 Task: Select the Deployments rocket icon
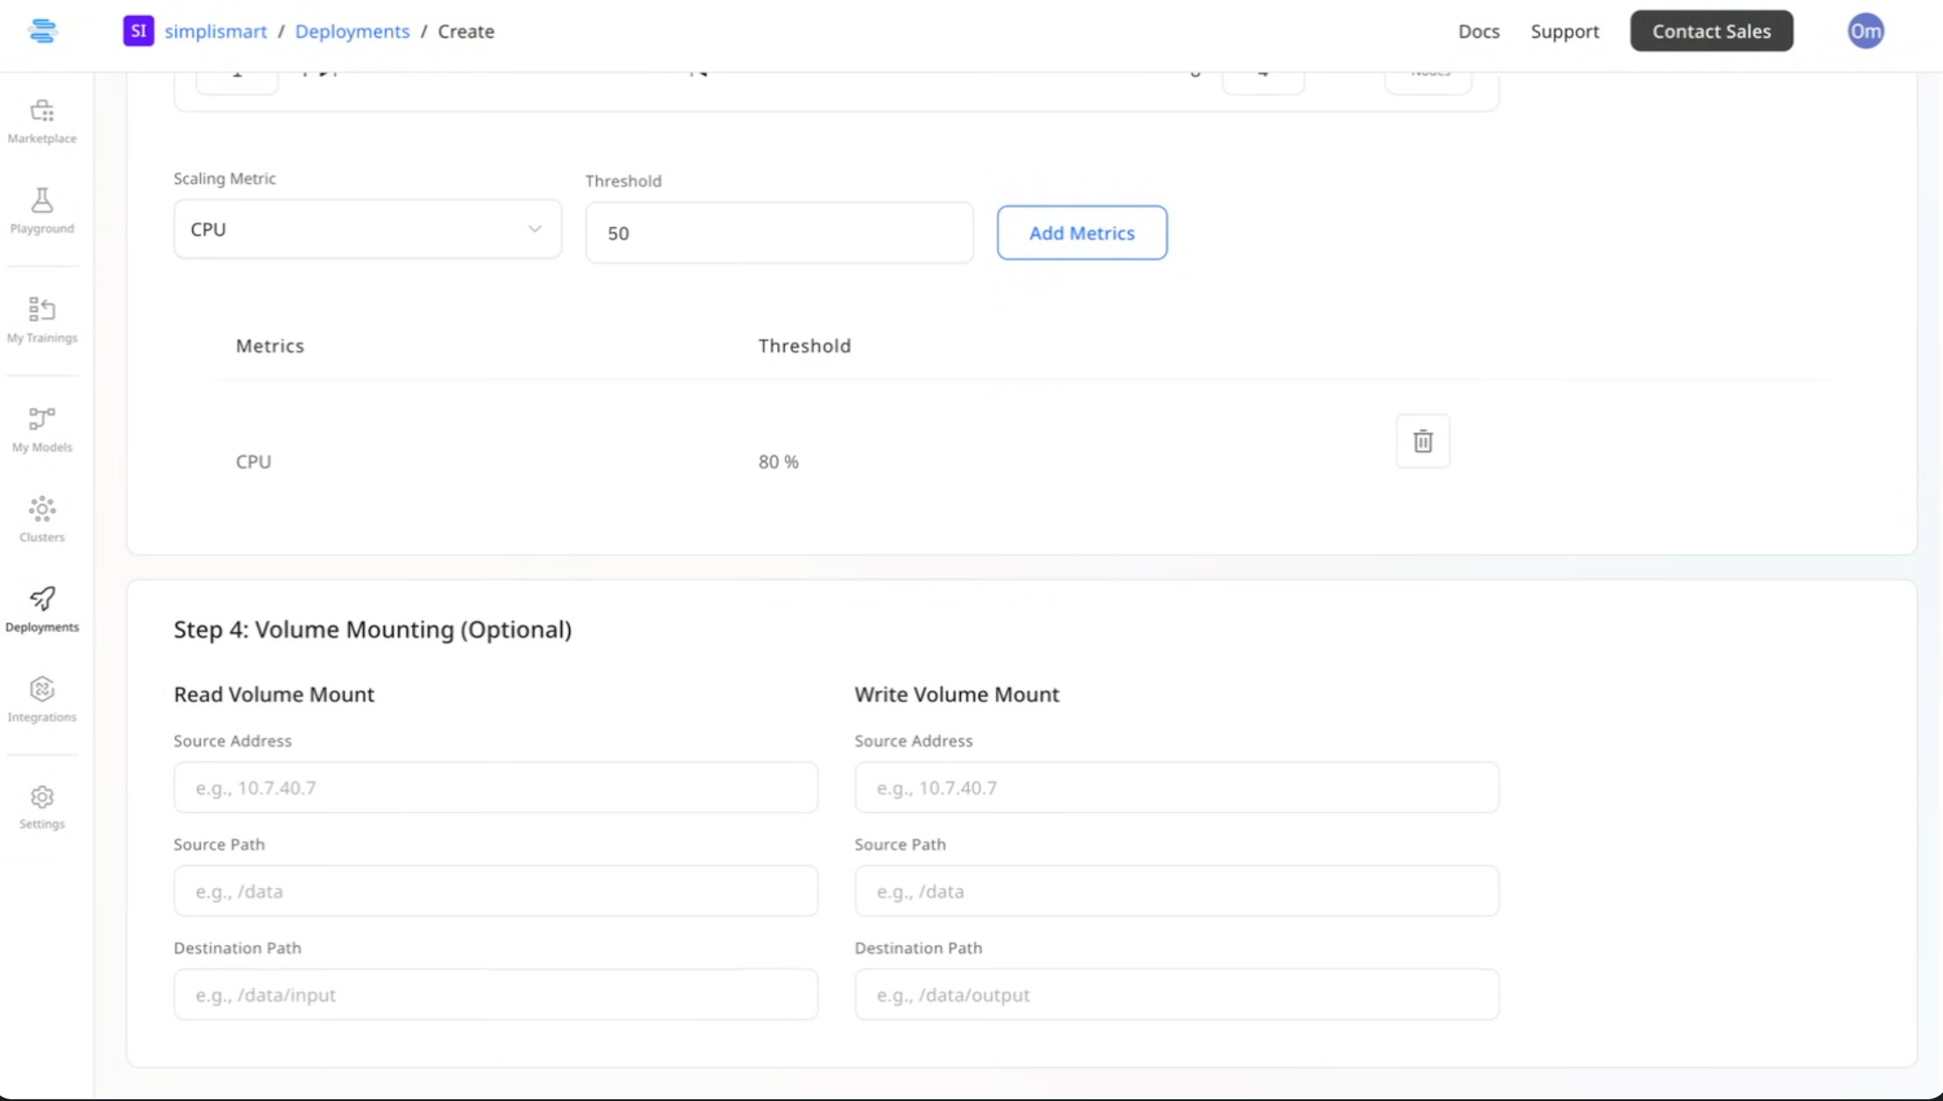coord(42,608)
